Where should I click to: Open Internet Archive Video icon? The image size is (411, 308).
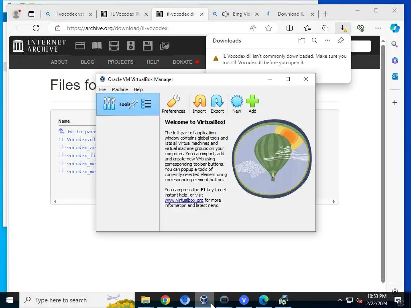tap(114, 46)
